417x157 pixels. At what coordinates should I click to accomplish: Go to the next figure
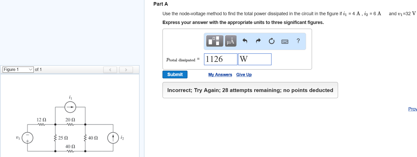click(x=126, y=70)
